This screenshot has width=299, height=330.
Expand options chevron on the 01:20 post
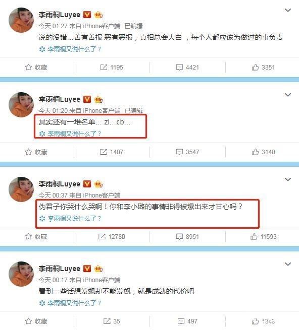288,95
